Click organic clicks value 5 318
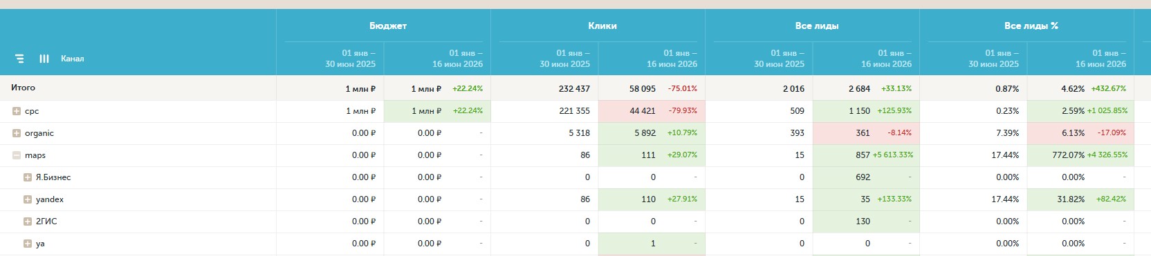This screenshot has width=1151, height=256. coord(580,133)
